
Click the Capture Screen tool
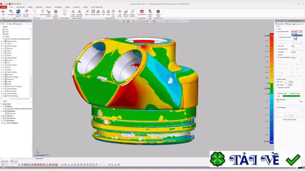coord(158,13)
